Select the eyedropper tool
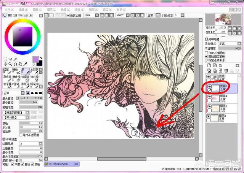The width and height of the screenshot is (244, 173). pyautogui.click(x=25, y=64)
